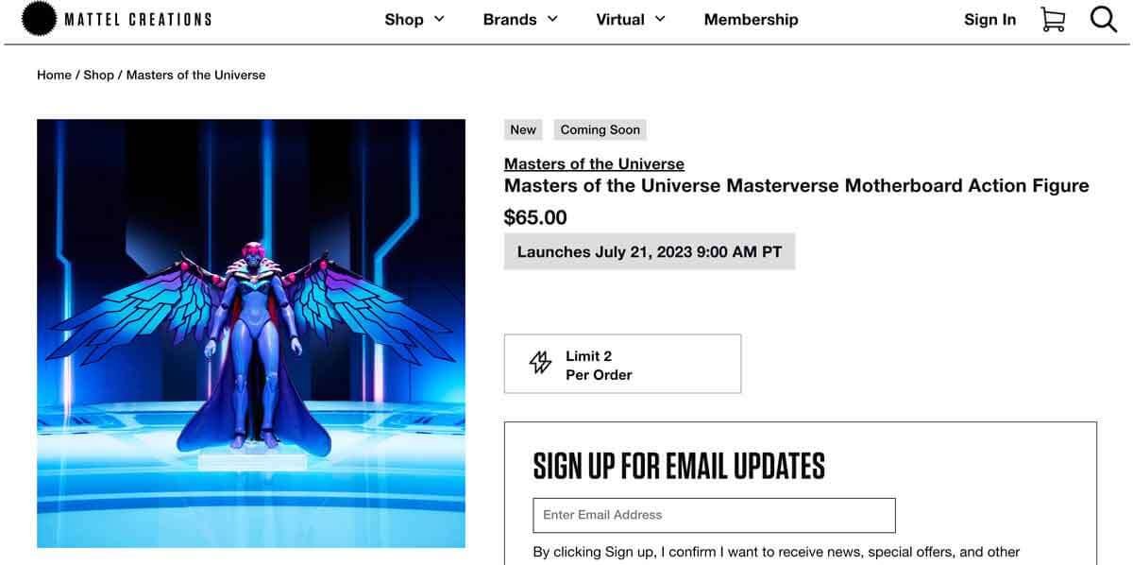This screenshot has height=565, width=1133.
Task: Click the $65.00 price text
Action: (535, 216)
